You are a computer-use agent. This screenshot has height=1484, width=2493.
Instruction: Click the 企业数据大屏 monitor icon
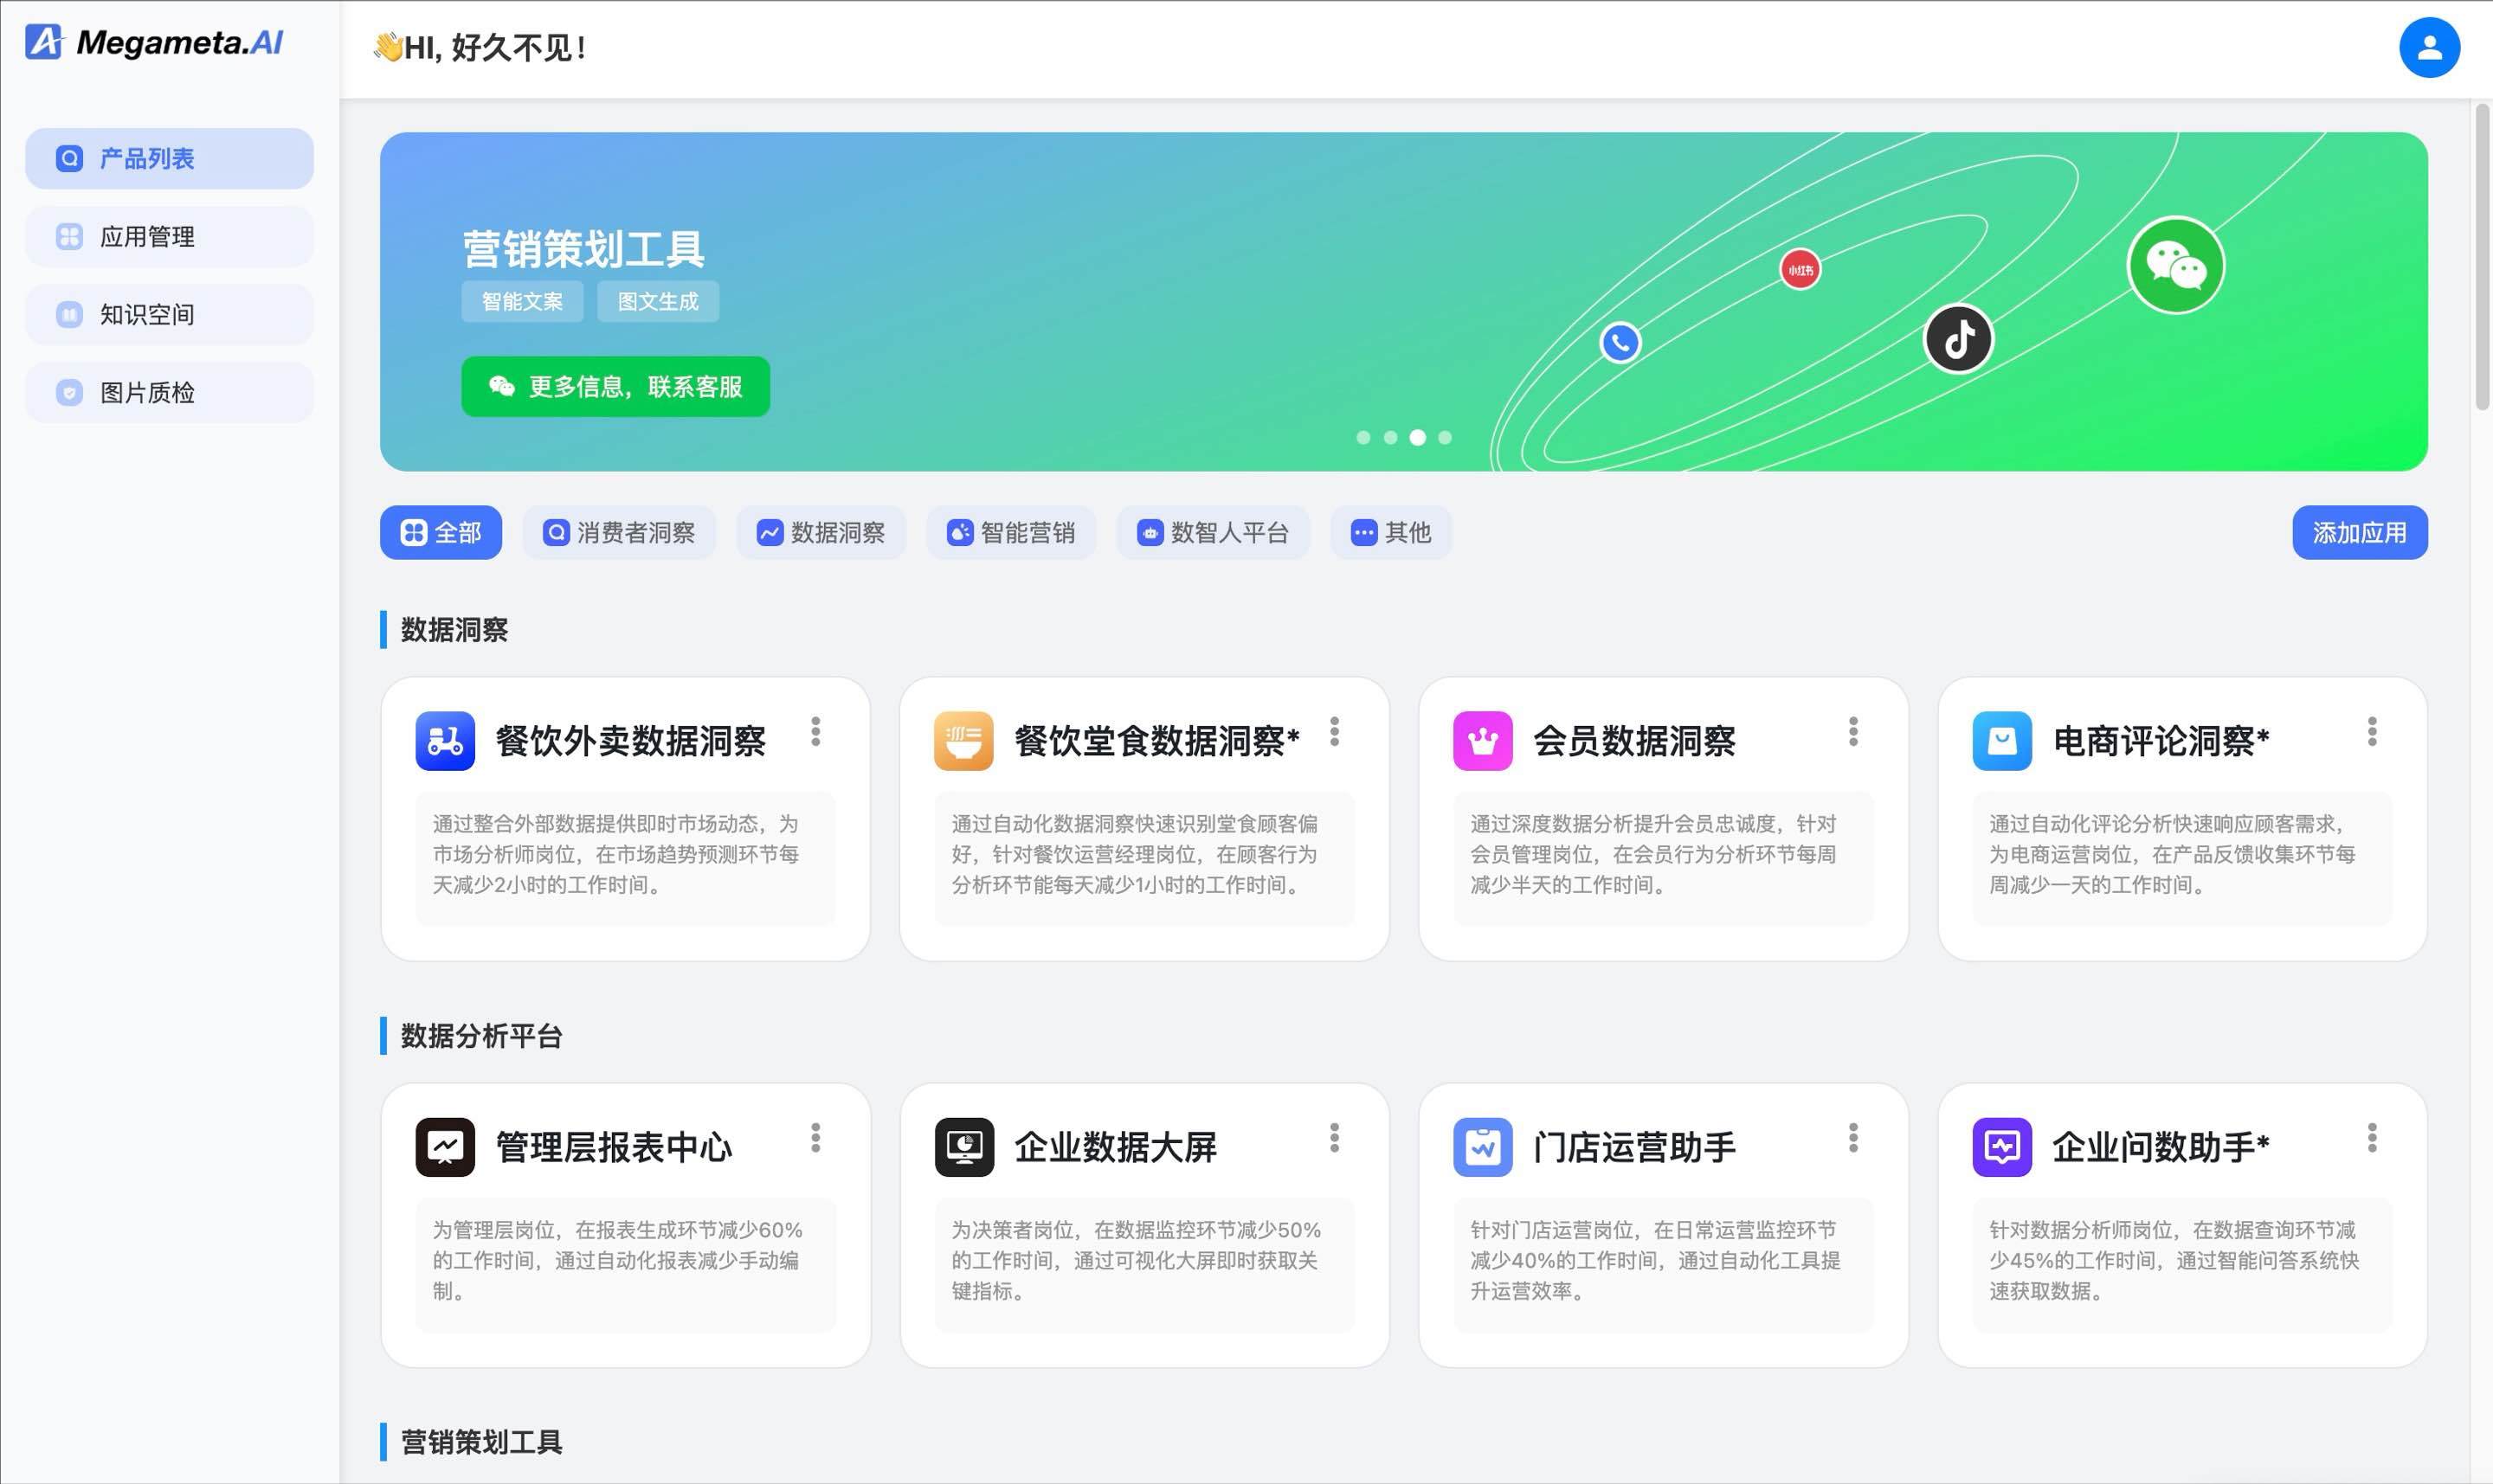(x=963, y=1147)
